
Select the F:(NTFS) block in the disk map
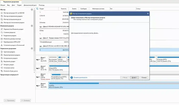tap(114, 85)
